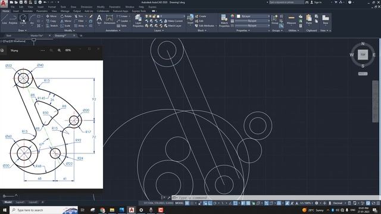
Task: Click white color swatch beside ByLayer
Action: (238, 16)
